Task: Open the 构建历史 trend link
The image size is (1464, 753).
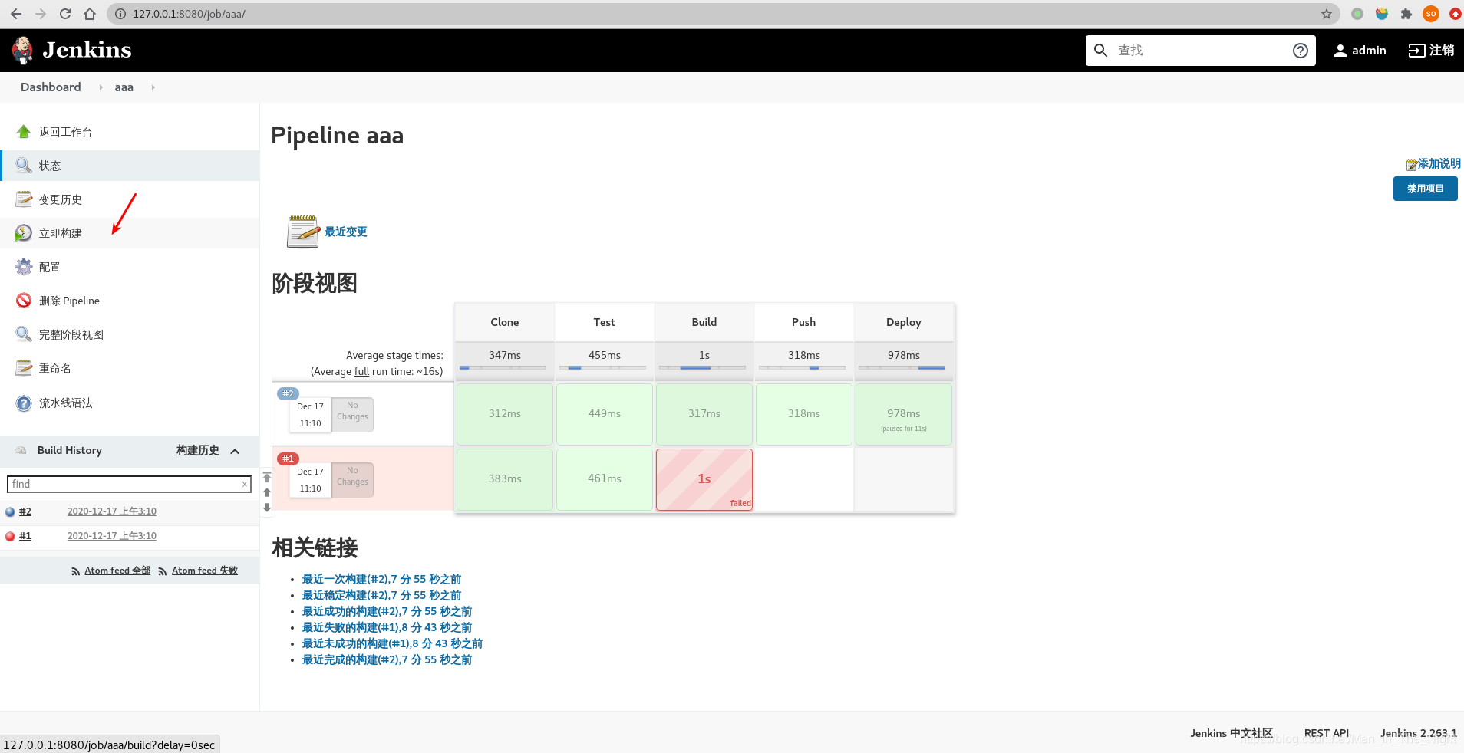Action: (x=198, y=450)
